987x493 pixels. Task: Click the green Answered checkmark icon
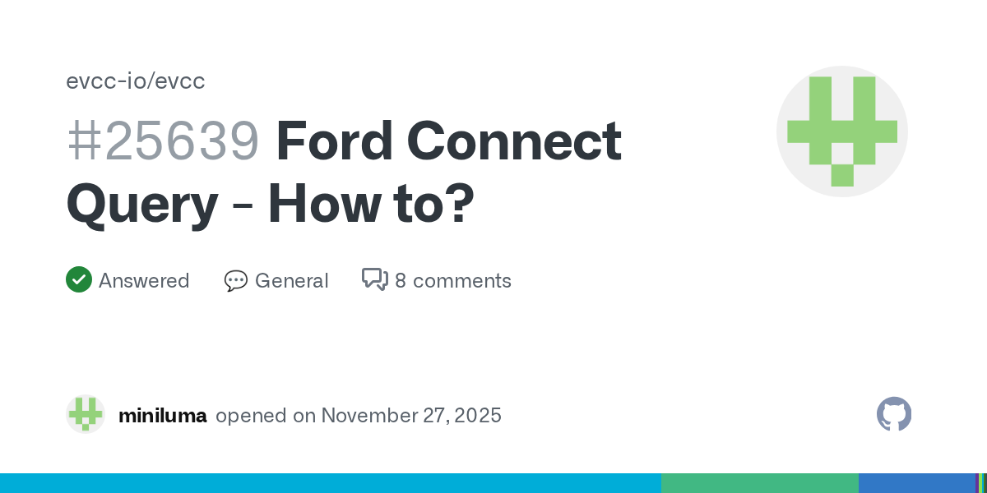[x=79, y=280]
